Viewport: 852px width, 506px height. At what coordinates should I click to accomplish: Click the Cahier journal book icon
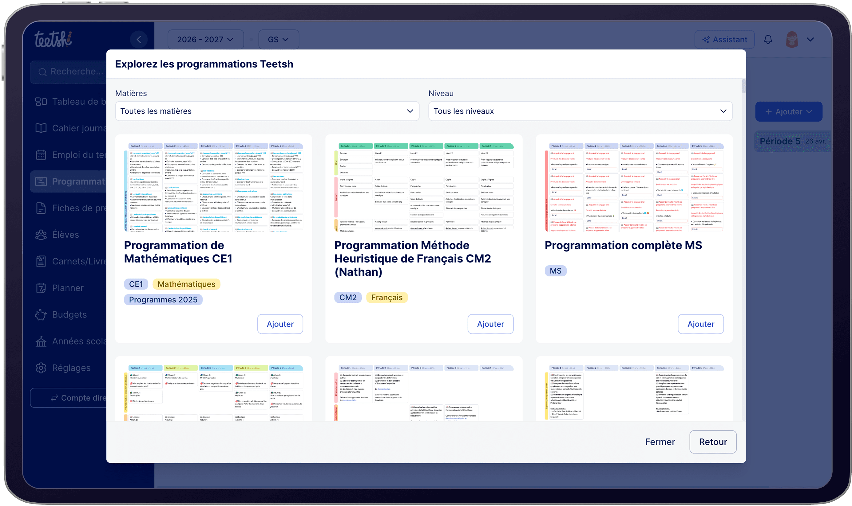(x=41, y=128)
